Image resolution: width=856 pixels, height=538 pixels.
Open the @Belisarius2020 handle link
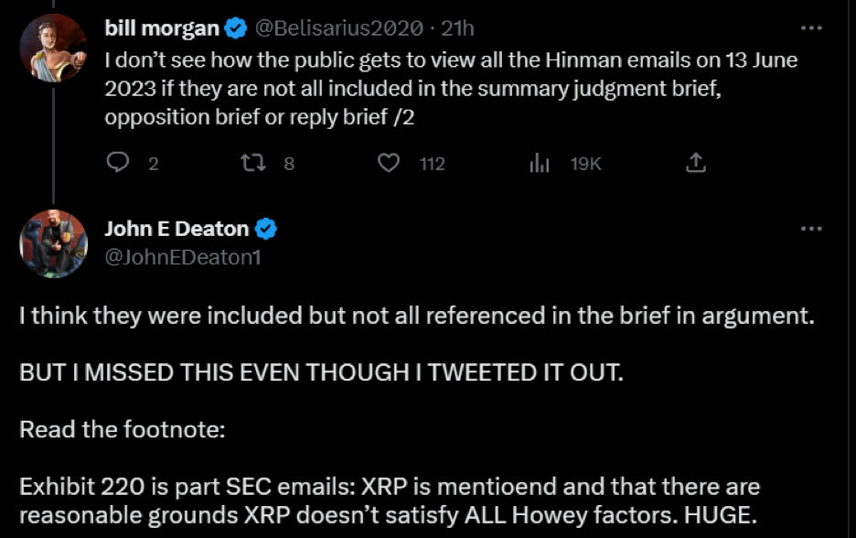[337, 29]
